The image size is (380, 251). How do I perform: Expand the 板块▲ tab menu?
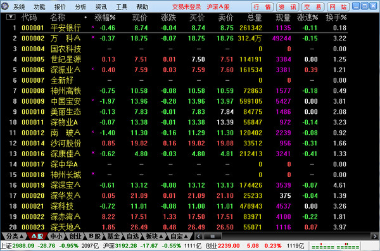[154, 236]
